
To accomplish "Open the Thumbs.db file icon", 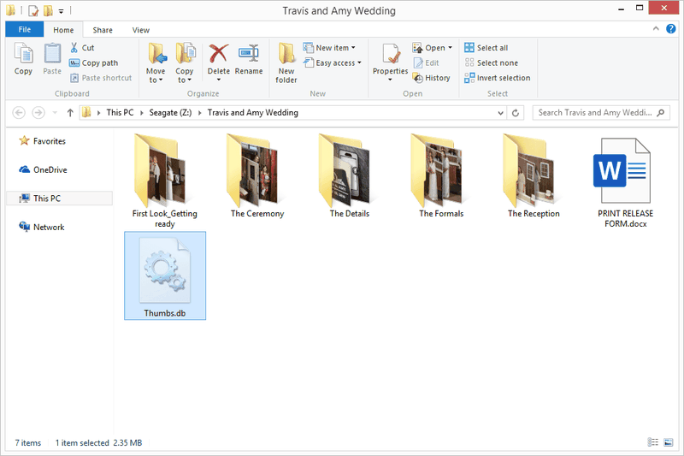I will click(x=165, y=270).
